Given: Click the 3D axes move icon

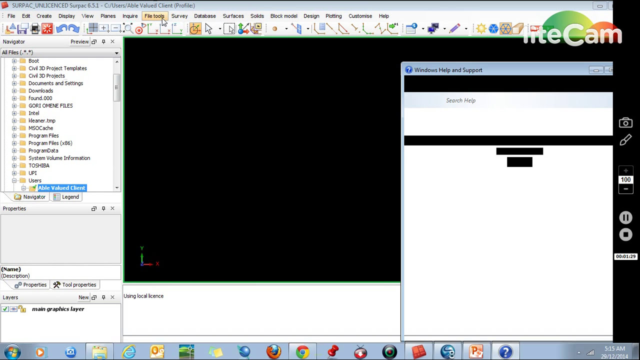Looking at the screenshot, I should pos(243,28).
